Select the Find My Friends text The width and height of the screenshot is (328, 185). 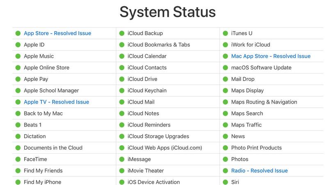(x=43, y=171)
